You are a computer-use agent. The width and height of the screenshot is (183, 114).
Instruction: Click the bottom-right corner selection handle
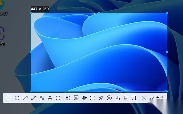tap(167, 91)
